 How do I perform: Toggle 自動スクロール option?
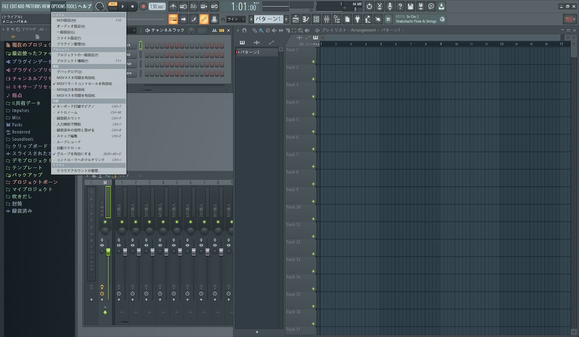[x=89, y=148]
